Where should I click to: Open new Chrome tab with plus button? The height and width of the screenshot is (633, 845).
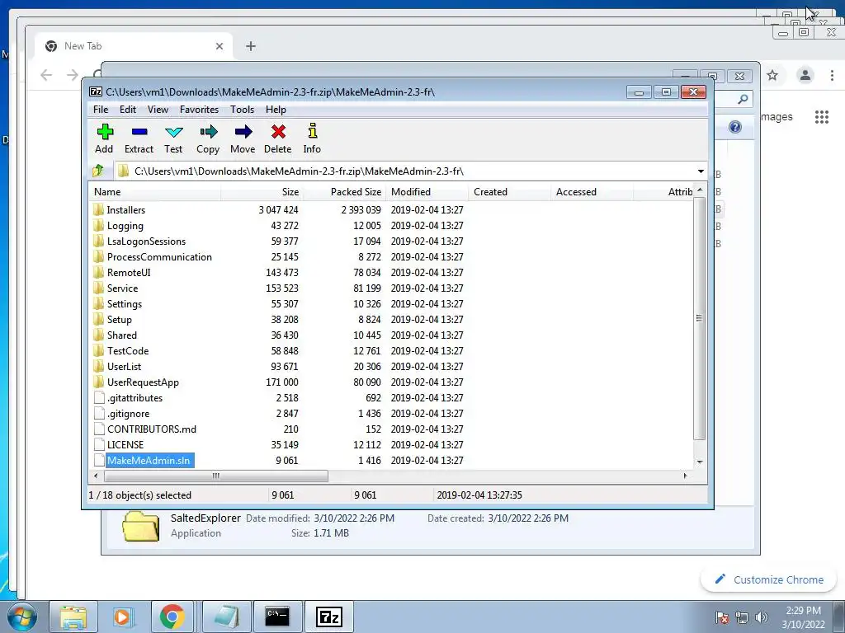(251, 46)
